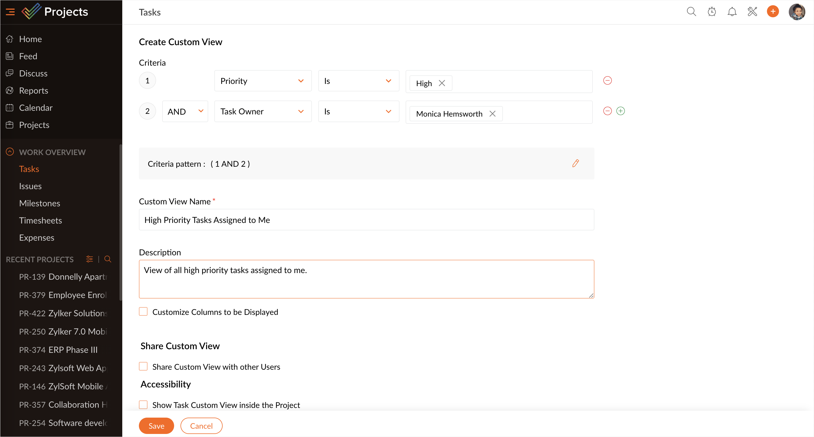Remove criteria row 1 with the minus icon
Image resolution: width=814 pixels, height=437 pixels.
pos(607,81)
